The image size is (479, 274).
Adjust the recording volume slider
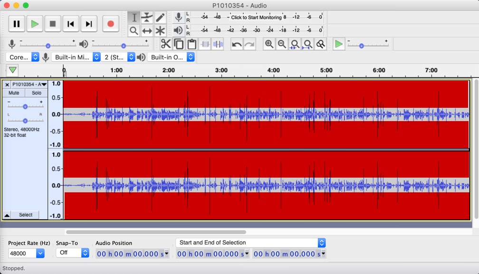pos(48,46)
